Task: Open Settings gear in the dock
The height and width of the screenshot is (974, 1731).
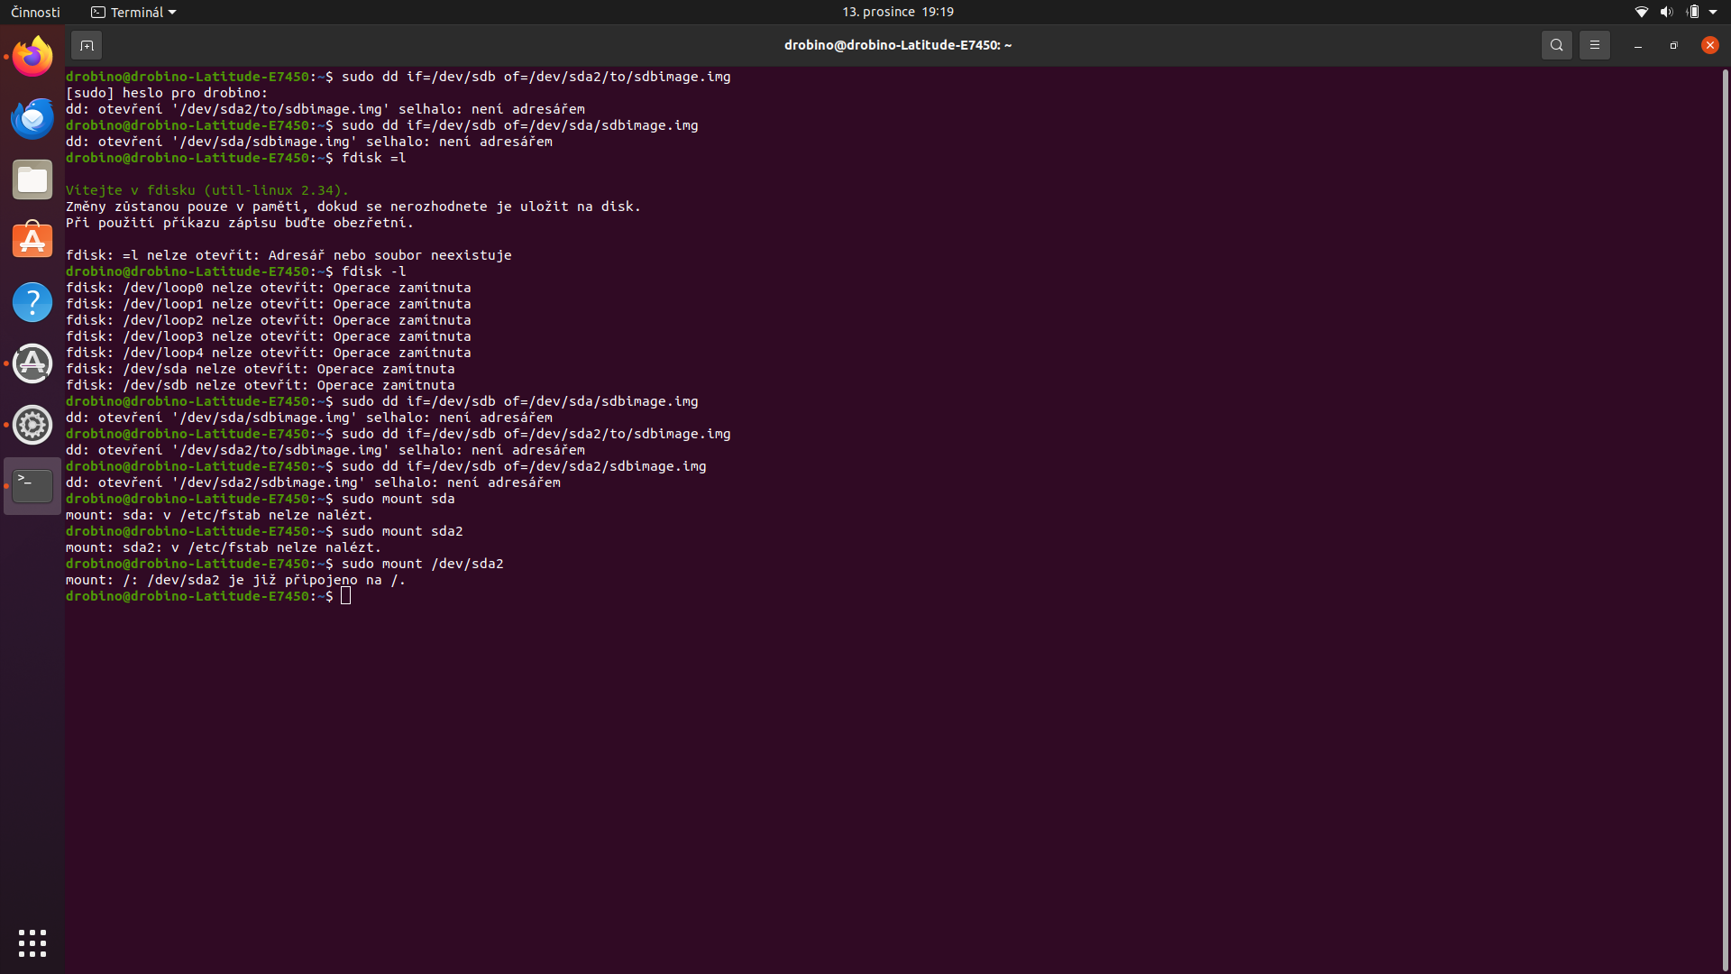Action: pyautogui.click(x=32, y=425)
